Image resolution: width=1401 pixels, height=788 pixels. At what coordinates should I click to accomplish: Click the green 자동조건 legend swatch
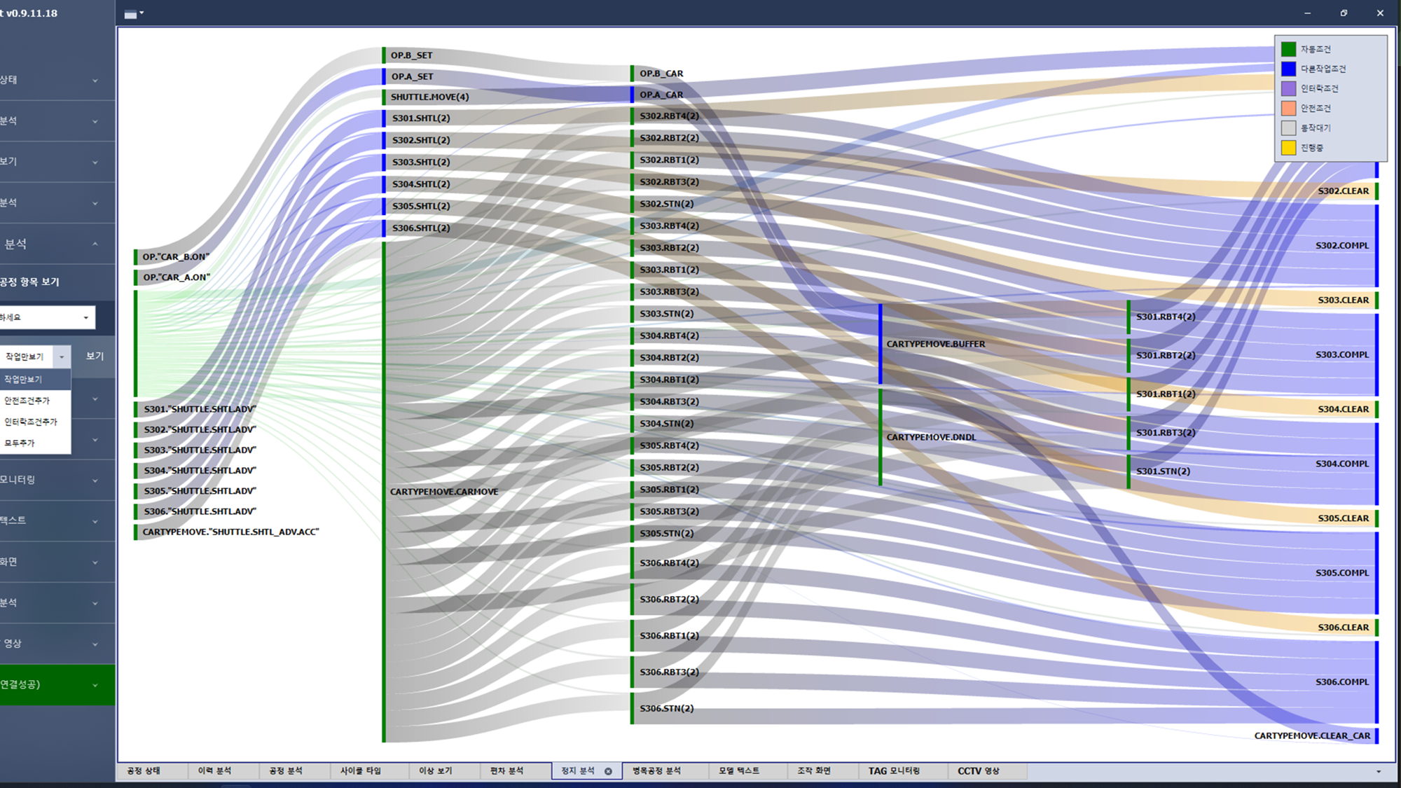coord(1288,49)
